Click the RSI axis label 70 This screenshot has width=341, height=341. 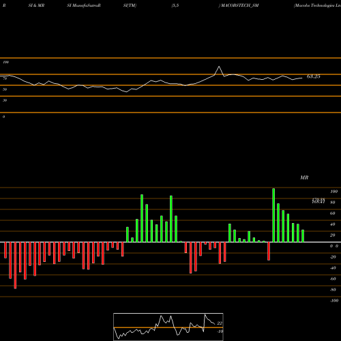point(5,78)
